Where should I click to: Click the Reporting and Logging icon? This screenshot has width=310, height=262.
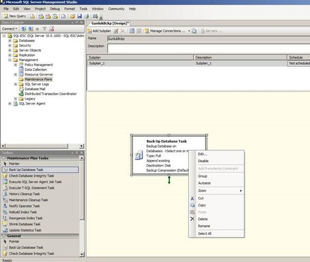coord(194,31)
